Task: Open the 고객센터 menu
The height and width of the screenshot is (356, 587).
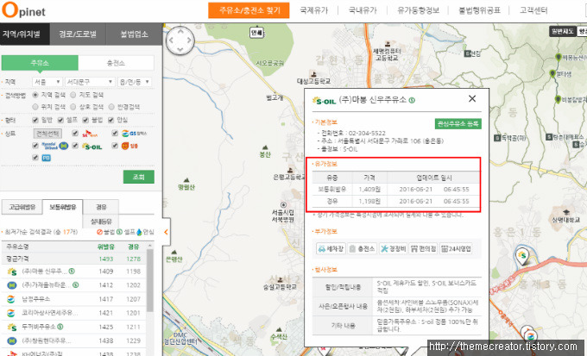Action: tap(533, 10)
